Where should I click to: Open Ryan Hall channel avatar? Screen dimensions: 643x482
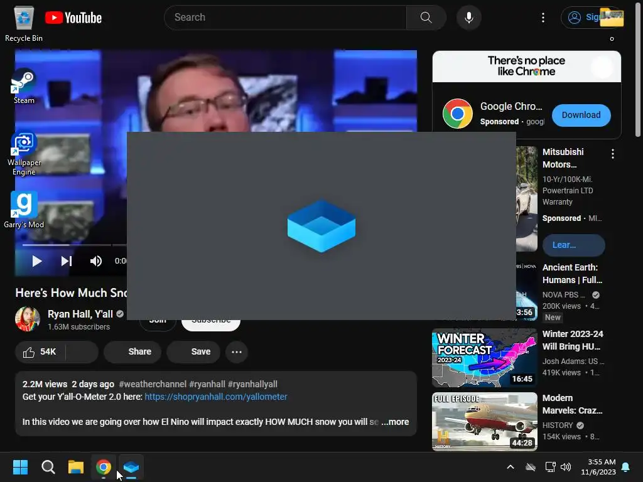pos(28,319)
